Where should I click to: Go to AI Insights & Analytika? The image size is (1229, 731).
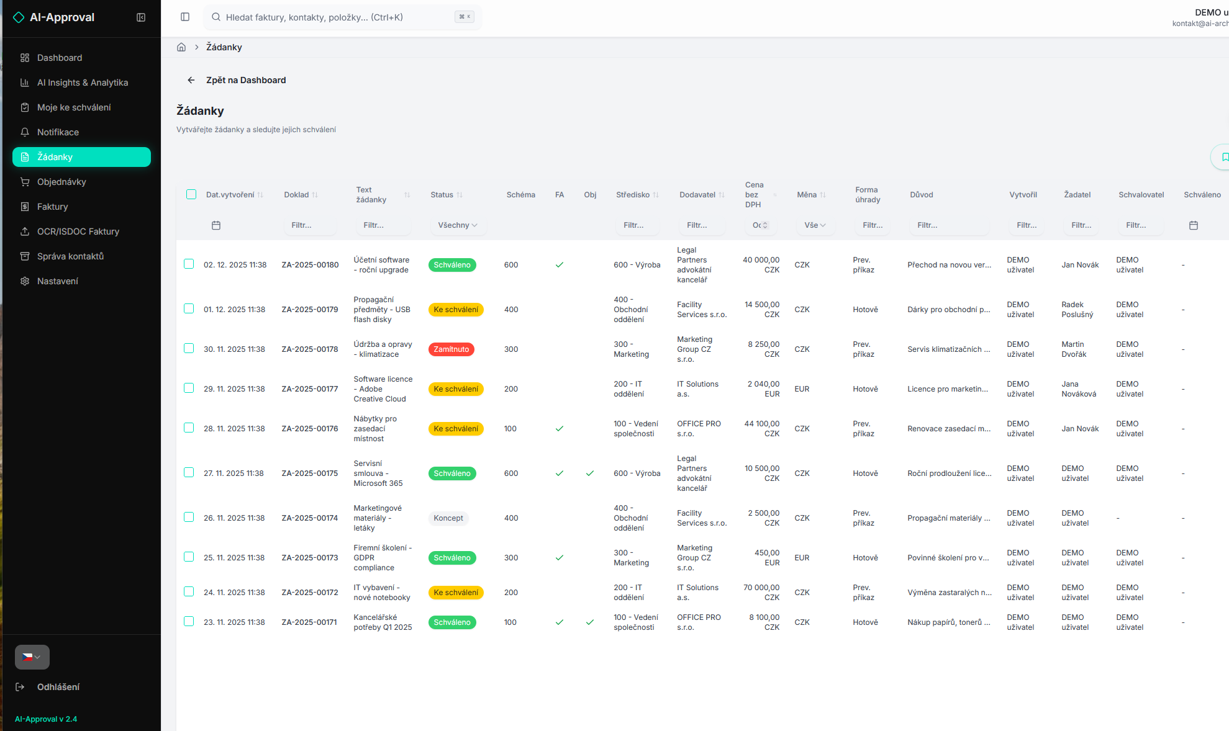click(x=83, y=83)
